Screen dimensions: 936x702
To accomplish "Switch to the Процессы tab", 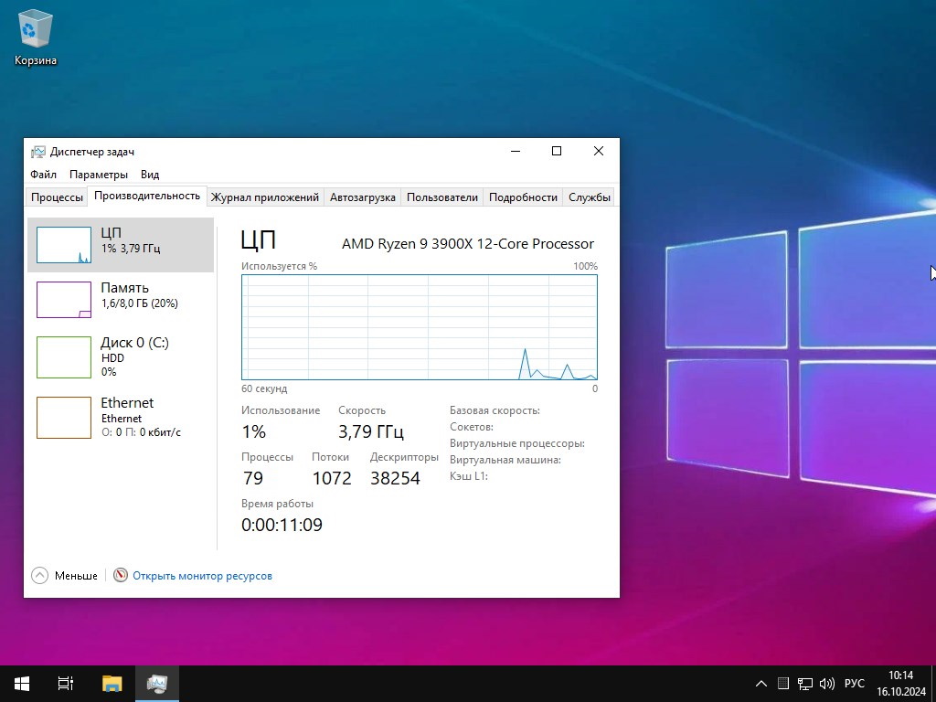I will tap(57, 197).
